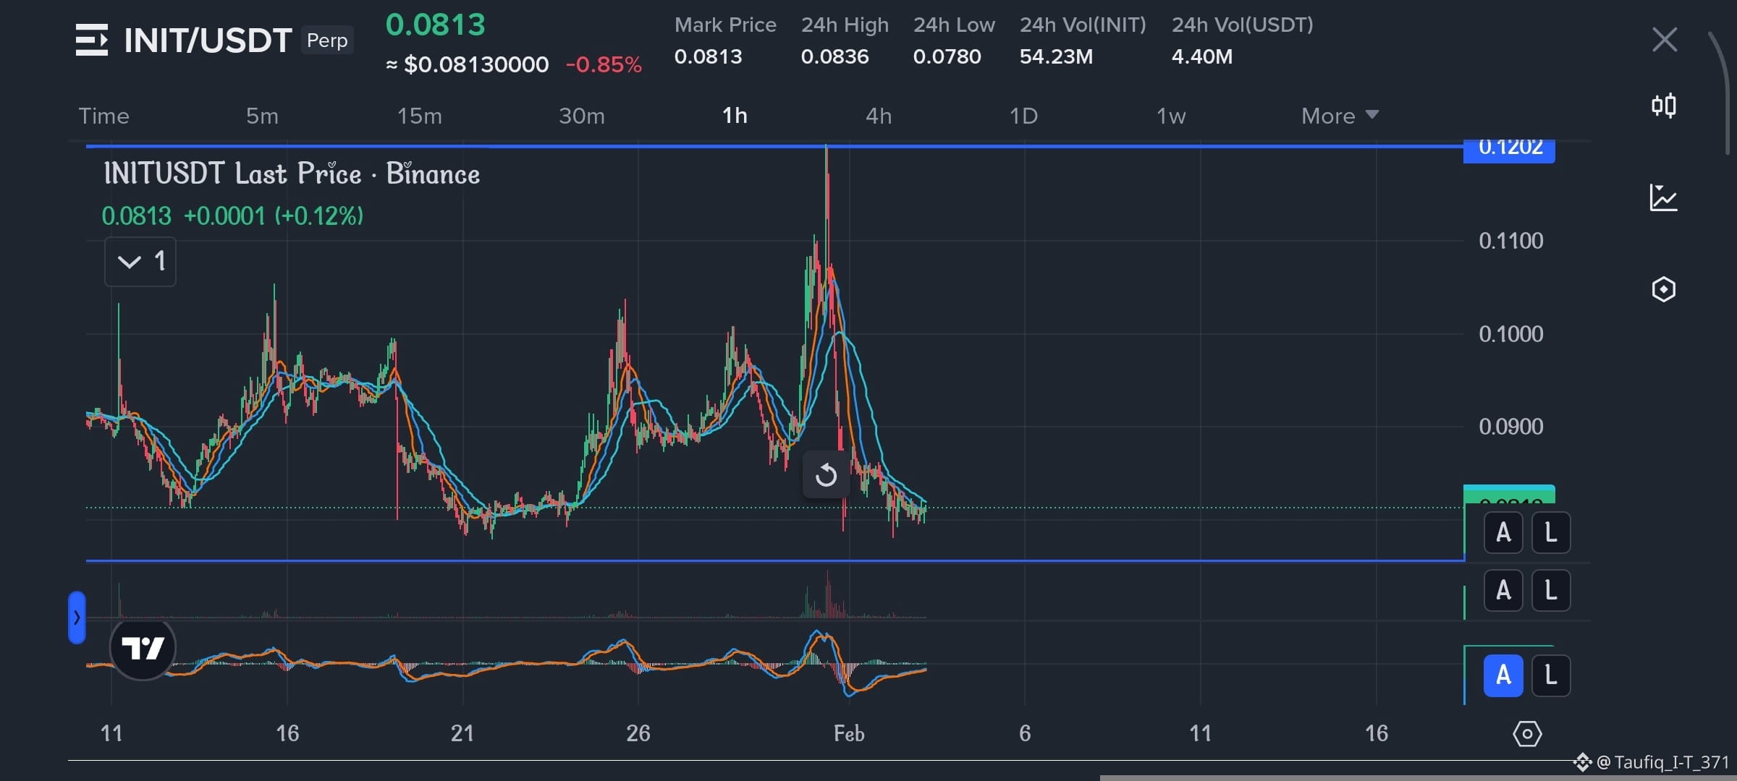Click the 0.0900 price axis label
The height and width of the screenshot is (781, 1737).
1510,427
